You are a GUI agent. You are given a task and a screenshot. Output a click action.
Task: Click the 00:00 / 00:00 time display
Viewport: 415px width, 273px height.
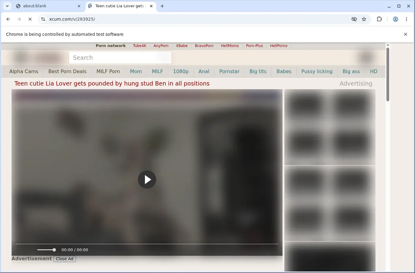75,250
